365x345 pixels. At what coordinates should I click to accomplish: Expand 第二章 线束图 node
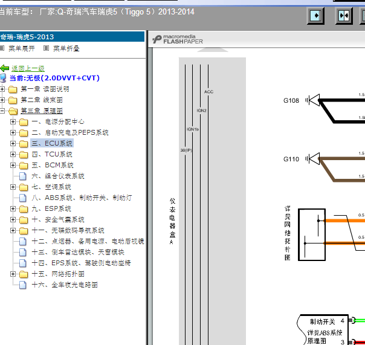tap(2, 100)
